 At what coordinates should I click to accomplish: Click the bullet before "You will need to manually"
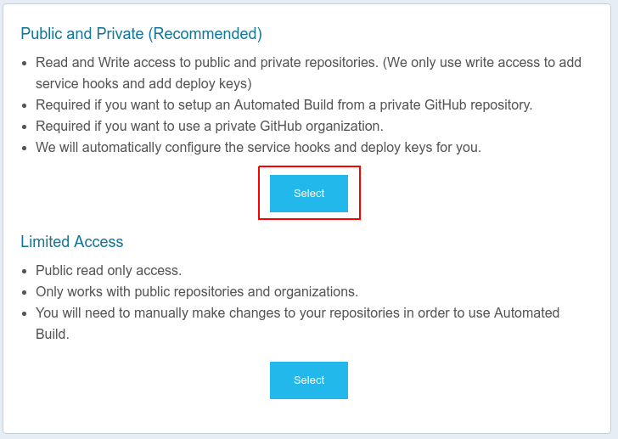click(26, 313)
